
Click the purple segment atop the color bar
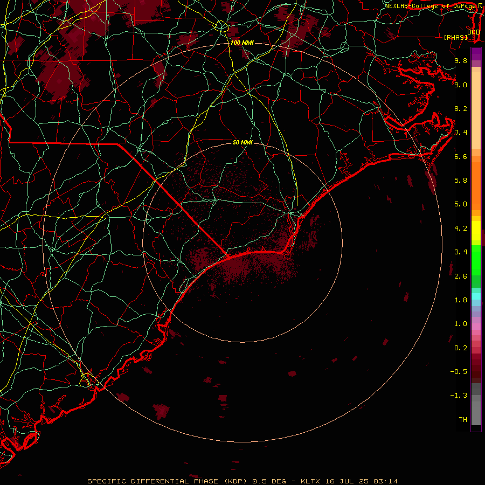pos(476,54)
